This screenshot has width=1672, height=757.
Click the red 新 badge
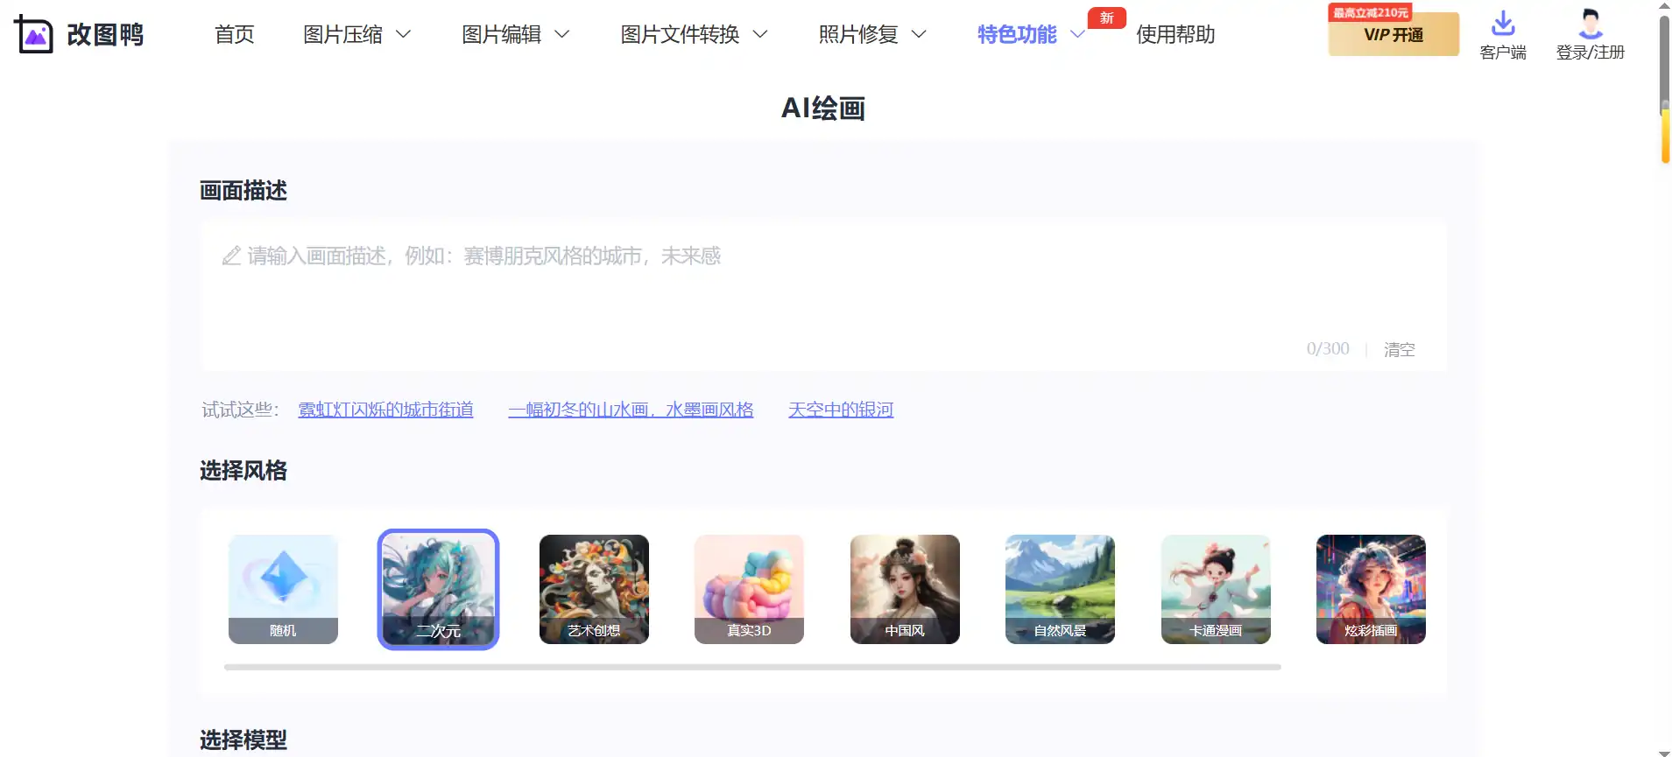[1107, 18]
